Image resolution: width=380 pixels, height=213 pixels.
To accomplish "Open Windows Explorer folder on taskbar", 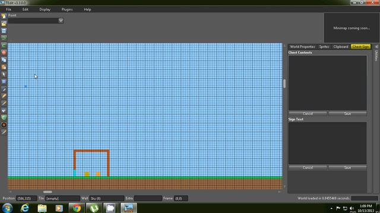I will click(42, 208).
